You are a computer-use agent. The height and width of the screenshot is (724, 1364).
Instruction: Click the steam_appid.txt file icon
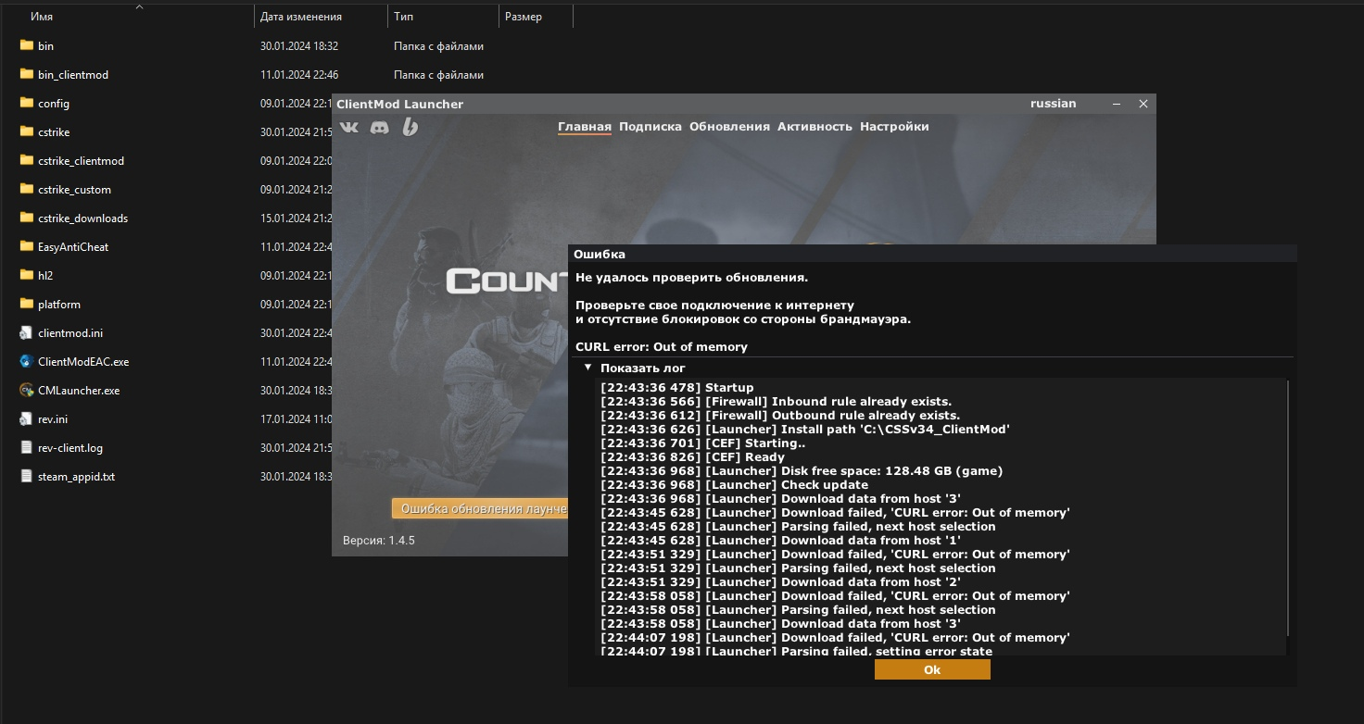point(26,476)
